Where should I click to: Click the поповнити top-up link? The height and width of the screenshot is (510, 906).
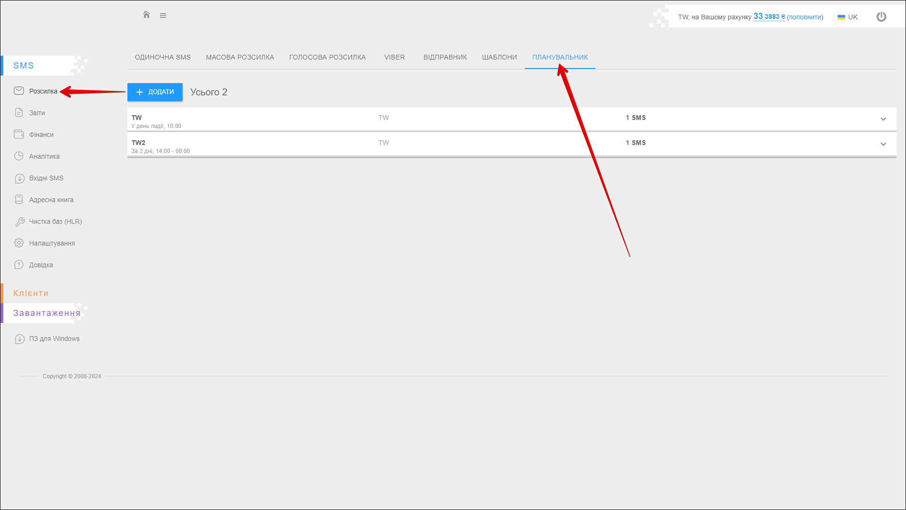(x=805, y=17)
